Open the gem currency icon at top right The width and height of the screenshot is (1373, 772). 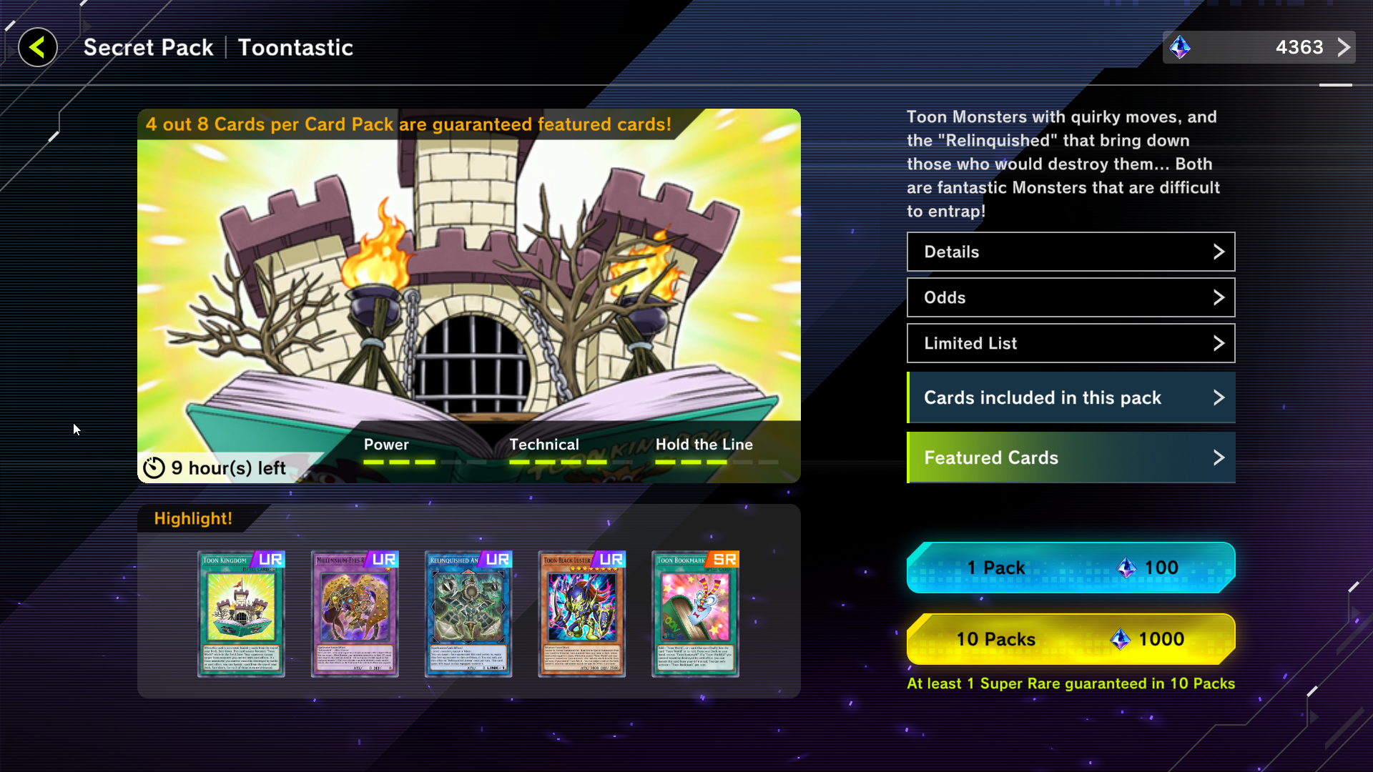click(x=1180, y=48)
